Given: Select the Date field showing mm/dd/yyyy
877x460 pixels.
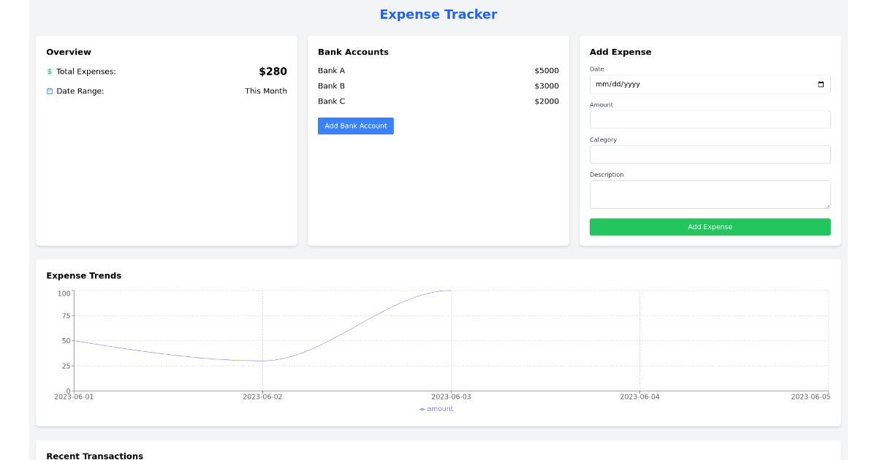Looking at the screenshot, I should 658,84.
